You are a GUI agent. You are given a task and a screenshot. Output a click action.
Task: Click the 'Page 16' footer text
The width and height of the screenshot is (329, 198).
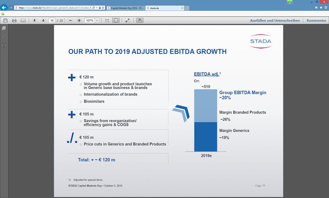[260, 186]
